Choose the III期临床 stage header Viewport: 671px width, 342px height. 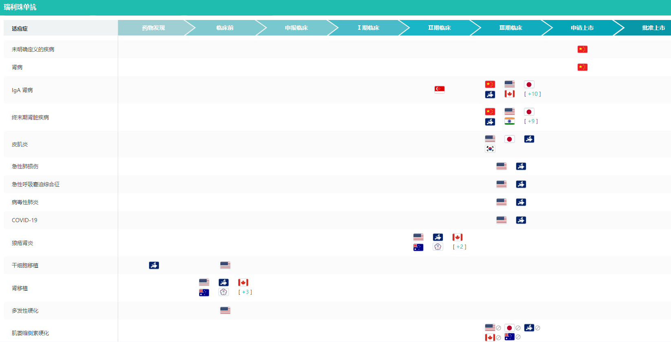[x=510, y=28]
